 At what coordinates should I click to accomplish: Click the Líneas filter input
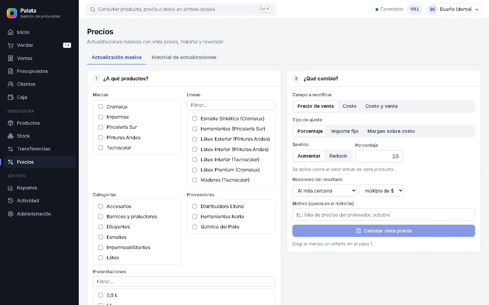231,105
